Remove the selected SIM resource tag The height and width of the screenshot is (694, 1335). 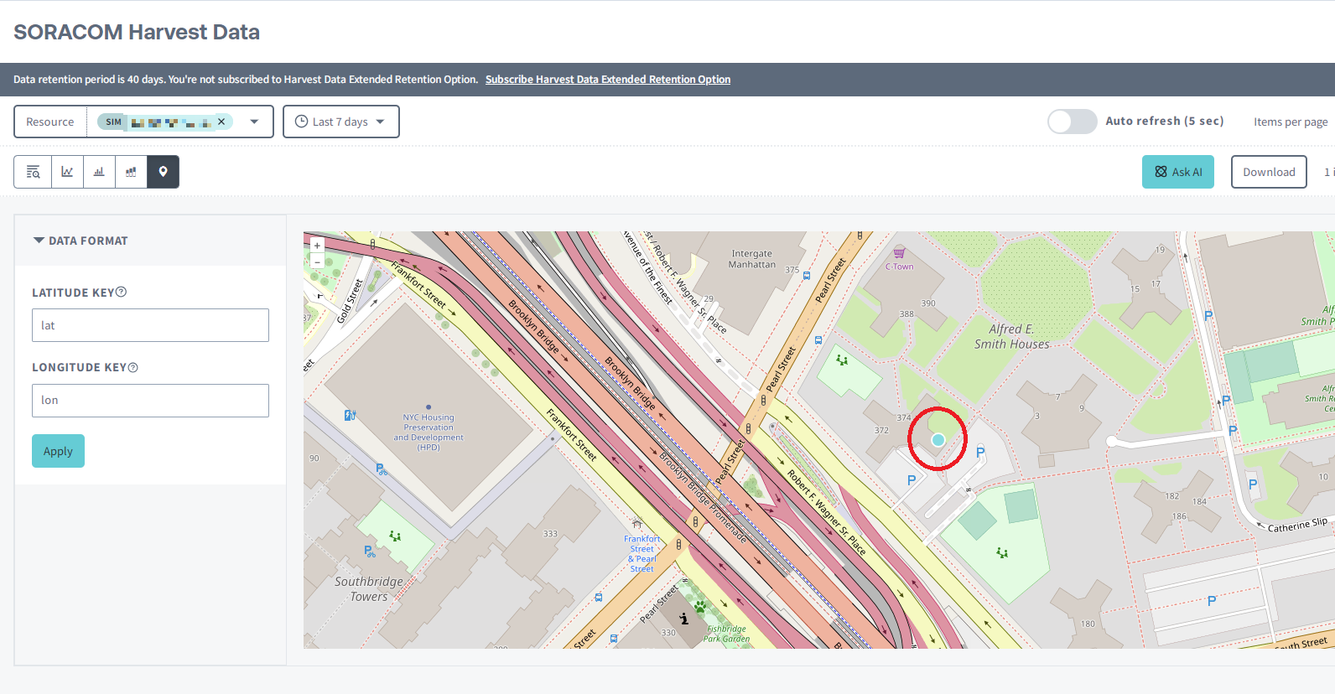tap(221, 122)
